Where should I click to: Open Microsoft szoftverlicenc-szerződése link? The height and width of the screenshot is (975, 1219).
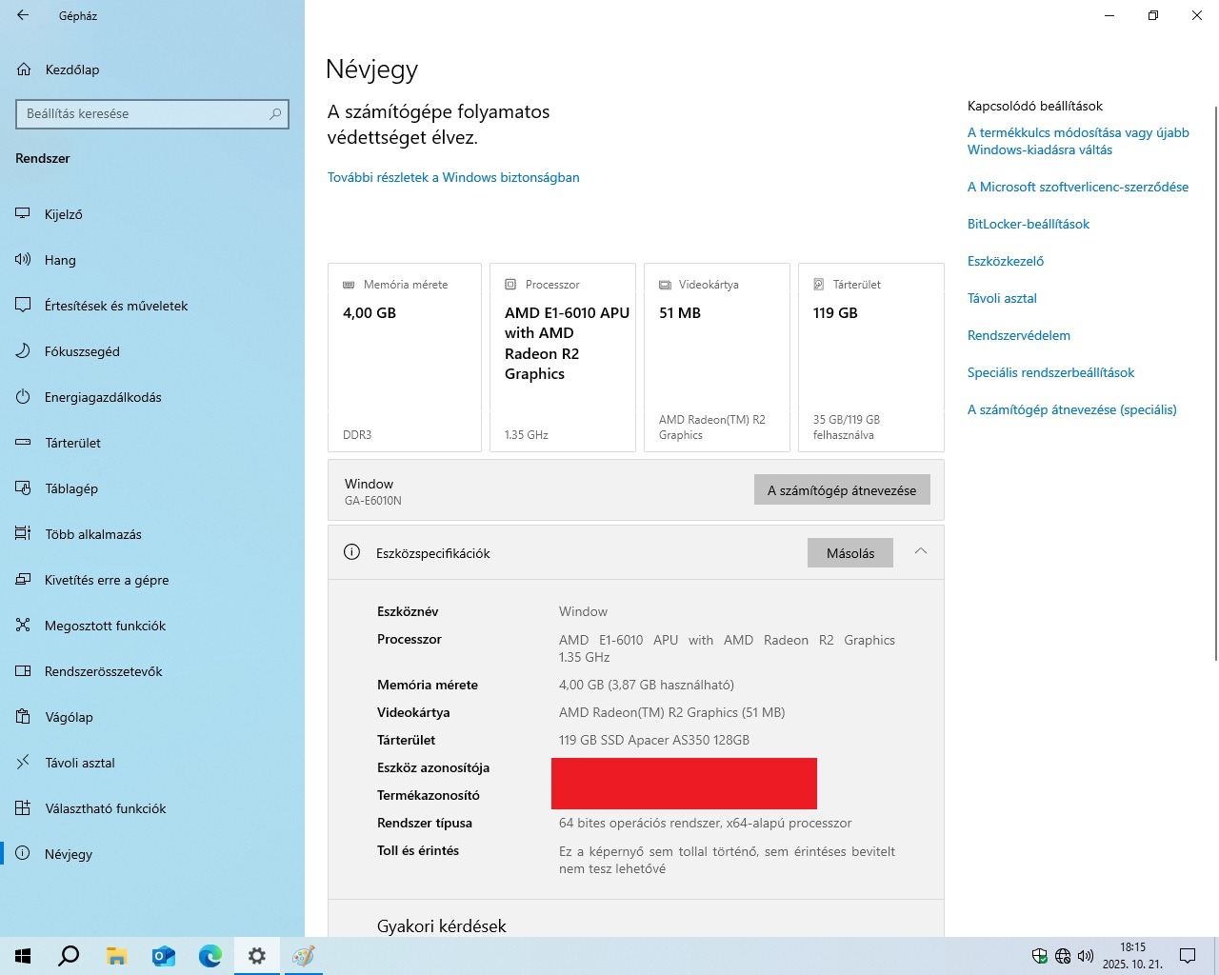[x=1078, y=187]
